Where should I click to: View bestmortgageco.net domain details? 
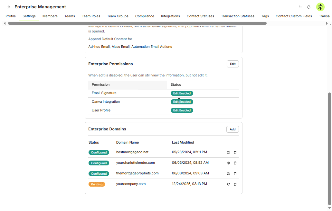pos(228,153)
